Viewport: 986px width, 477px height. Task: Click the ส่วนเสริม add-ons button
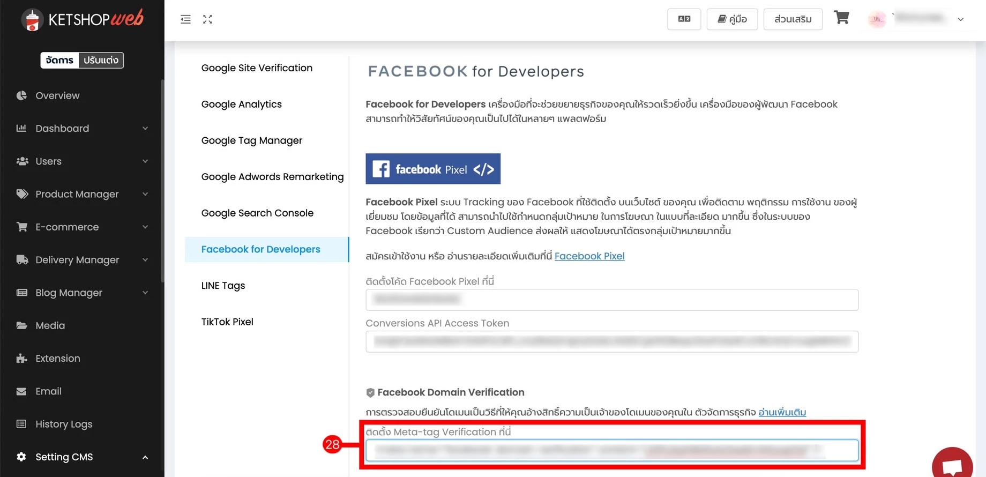[x=793, y=19]
